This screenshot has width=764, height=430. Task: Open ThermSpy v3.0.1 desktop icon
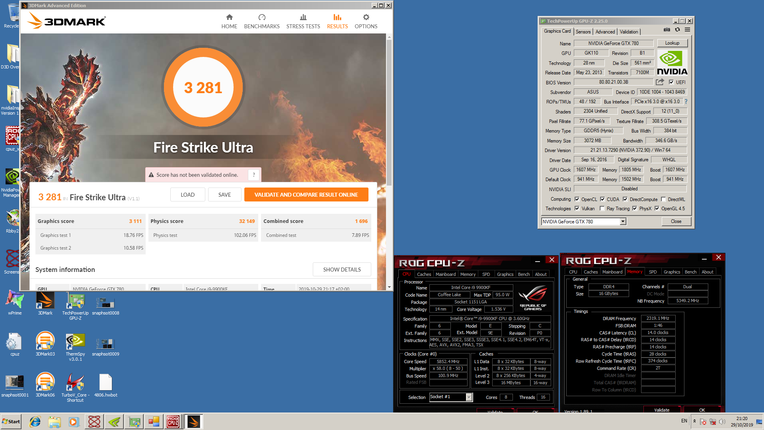tap(75, 347)
